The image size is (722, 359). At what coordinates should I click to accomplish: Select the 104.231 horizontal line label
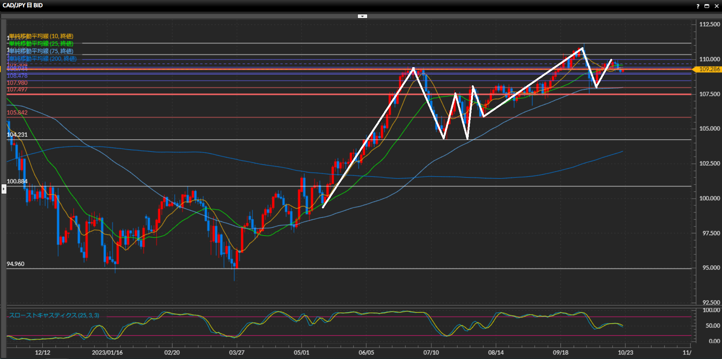(17, 135)
